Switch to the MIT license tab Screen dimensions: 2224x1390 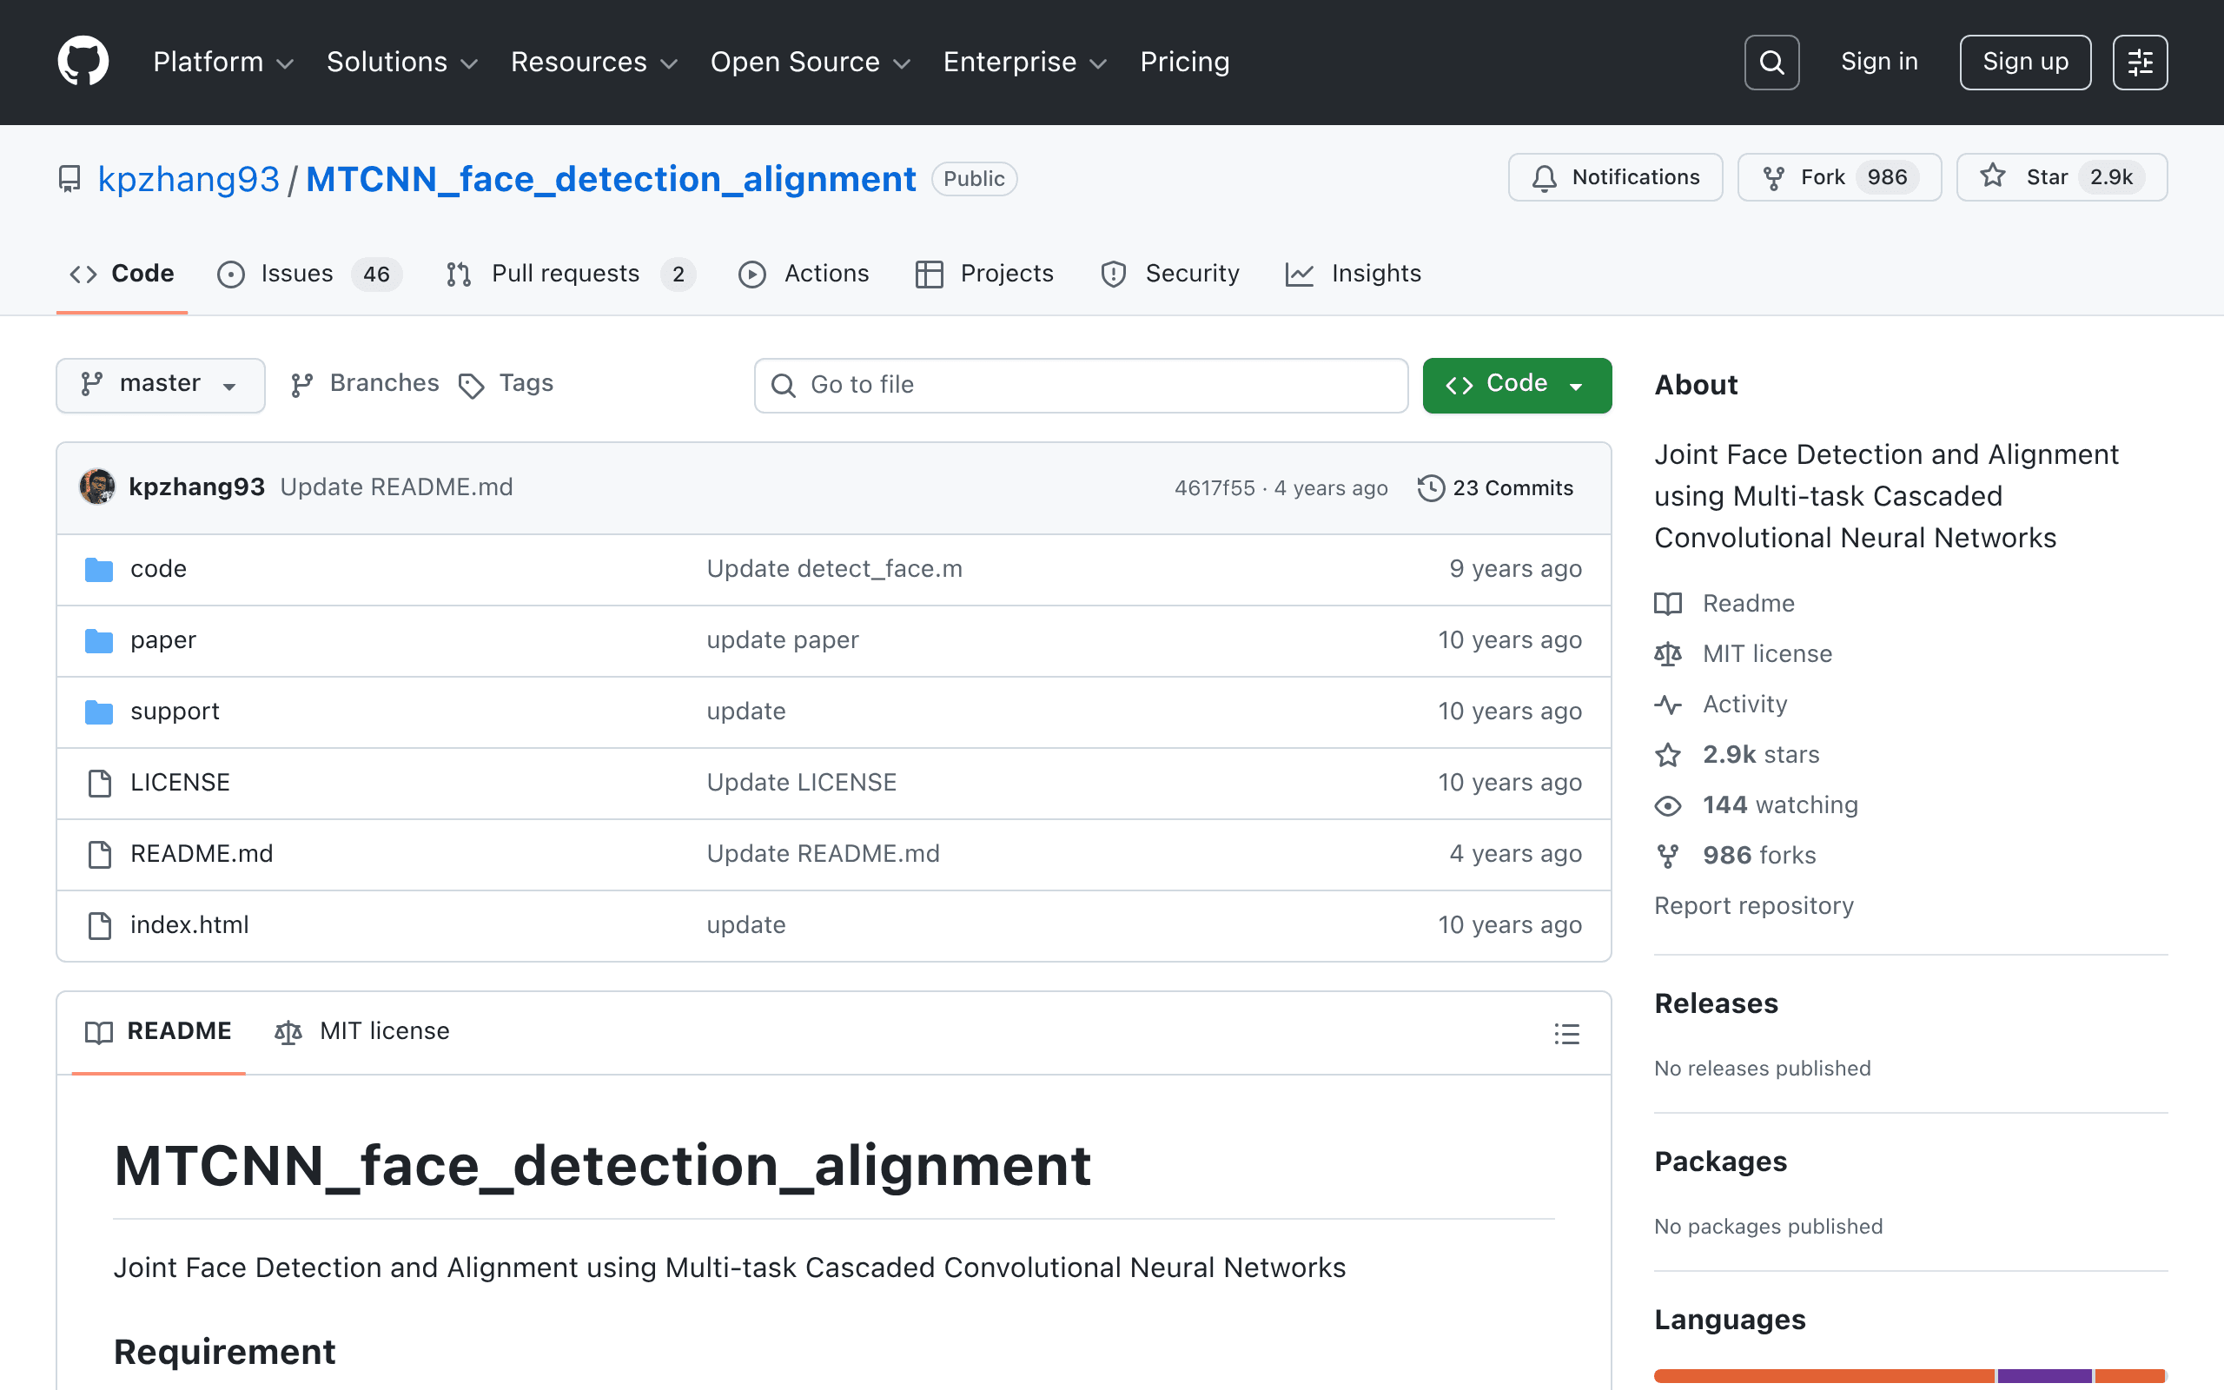[362, 1031]
